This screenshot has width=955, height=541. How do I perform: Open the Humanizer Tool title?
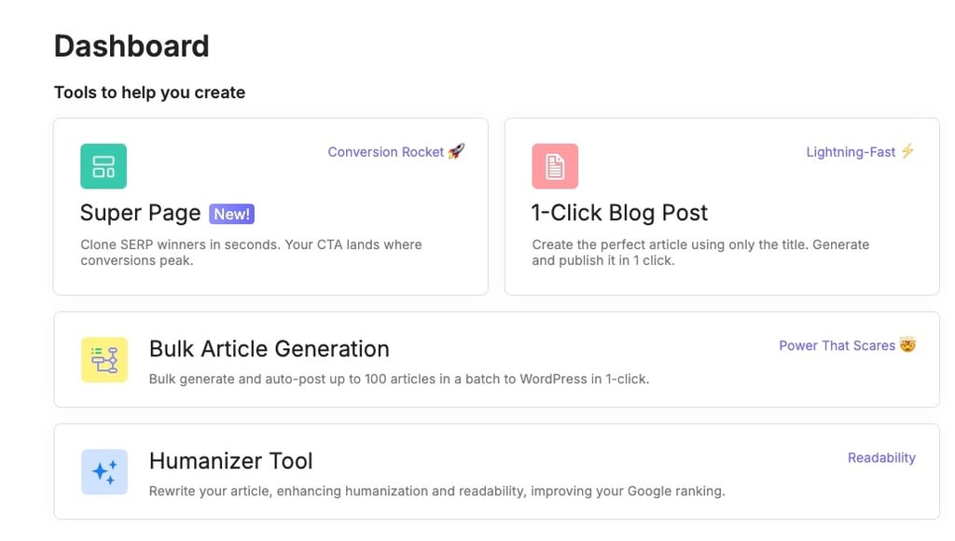pos(231,461)
